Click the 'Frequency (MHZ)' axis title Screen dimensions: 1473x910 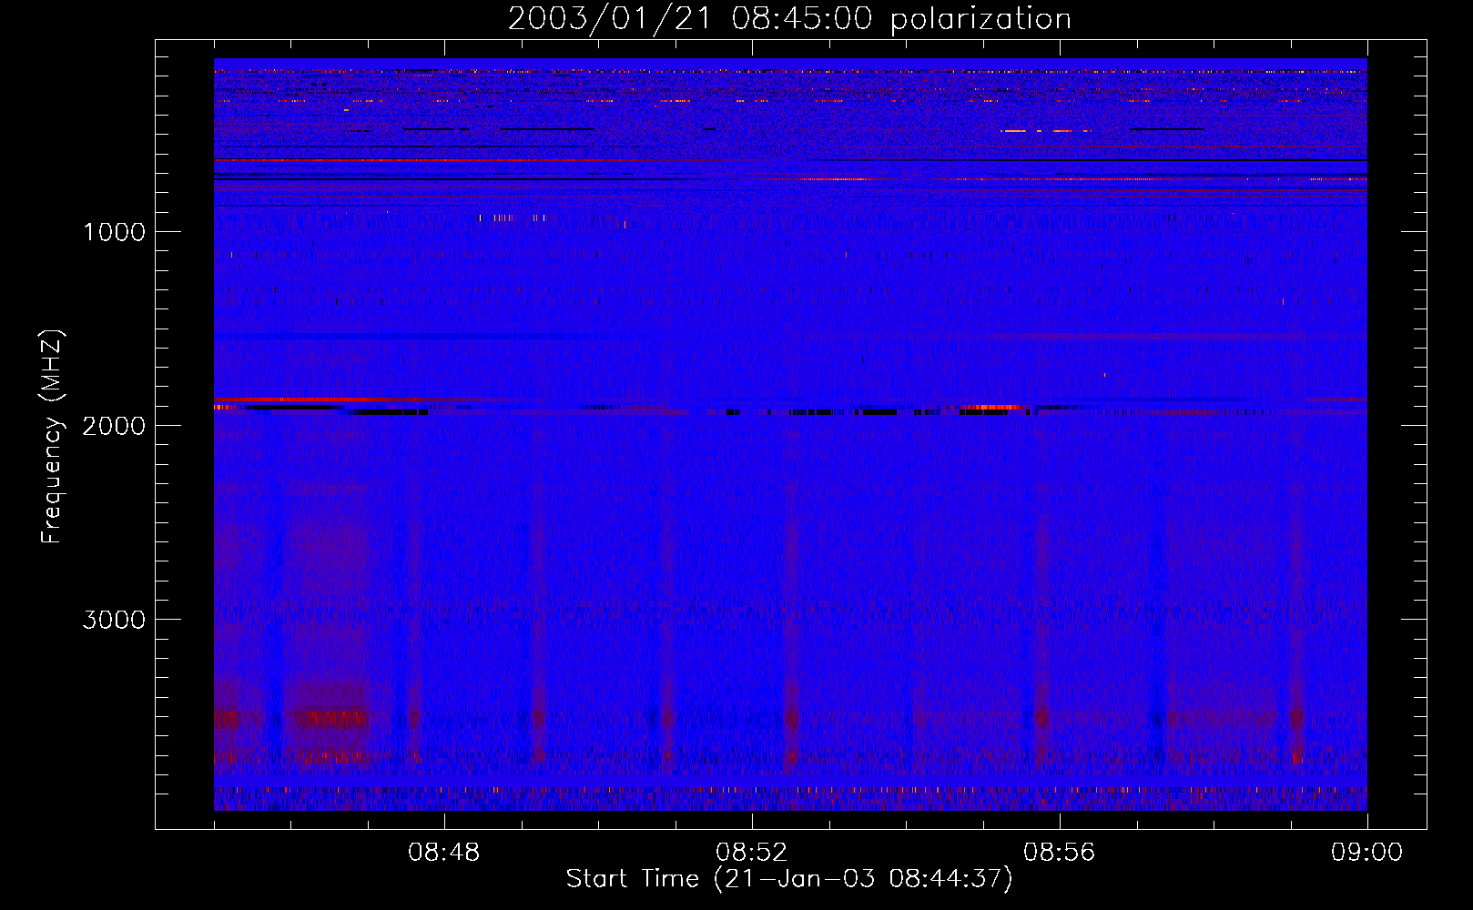(53, 437)
